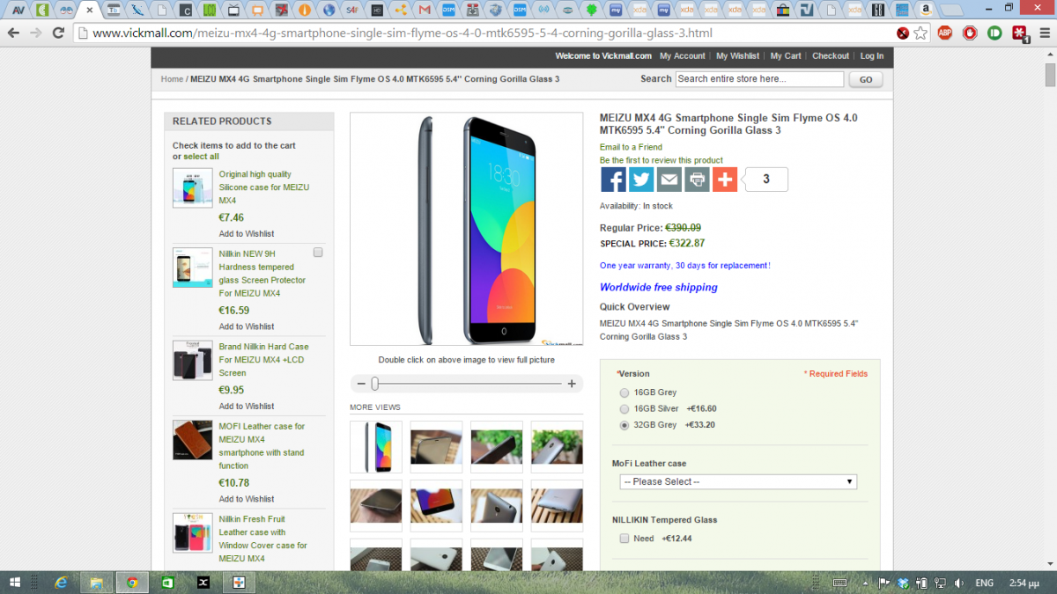Click the main MEIZU MX4 product image
The width and height of the screenshot is (1057, 594).
click(467, 229)
